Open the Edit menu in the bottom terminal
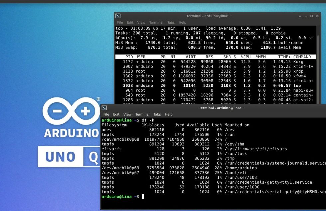 116,114
